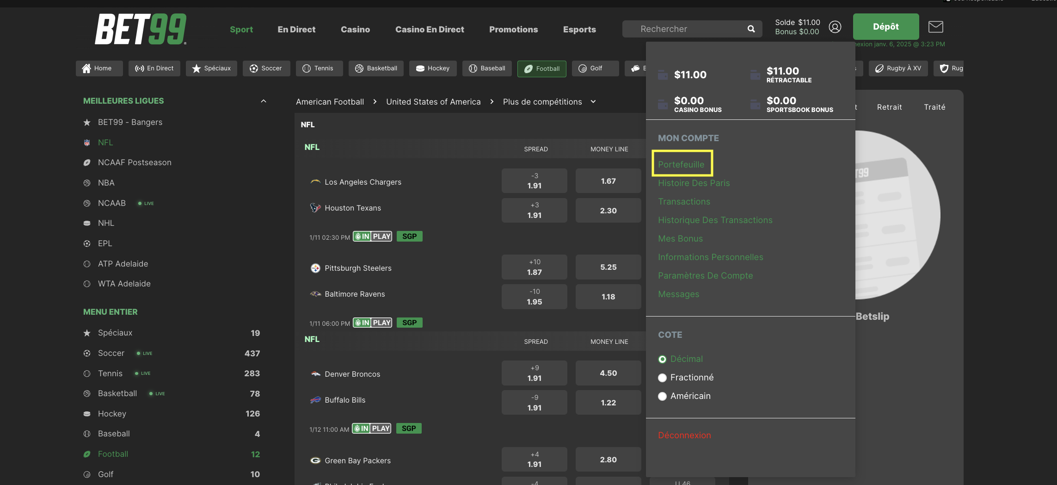The image size is (1057, 485).
Task: Click the BET99 logo
Action: (141, 29)
